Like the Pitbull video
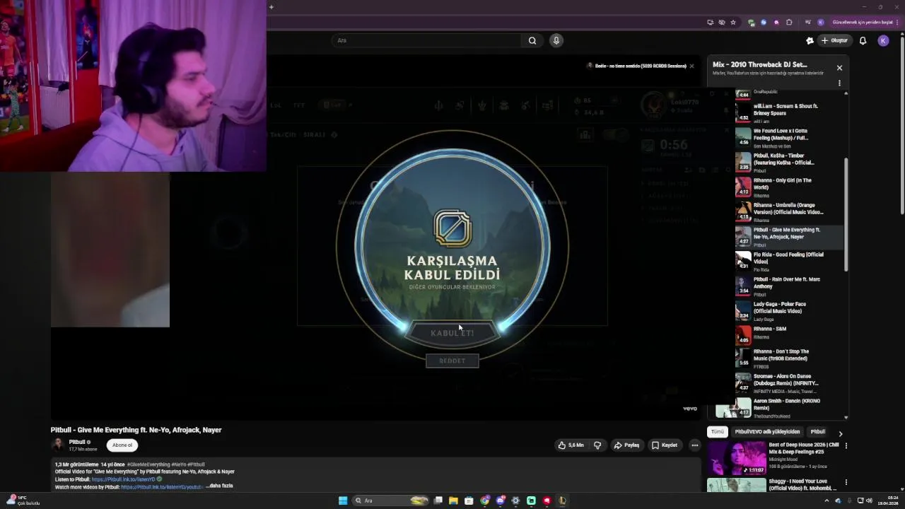The height and width of the screenshot is (509, 905). 571,445
